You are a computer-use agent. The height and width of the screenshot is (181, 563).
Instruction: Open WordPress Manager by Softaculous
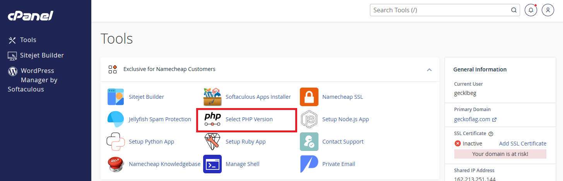[x=33, y=80]
